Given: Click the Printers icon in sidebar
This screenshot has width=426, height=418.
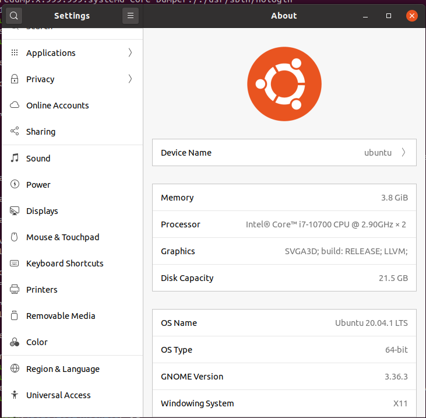Looking at the screenshot, I should [x=15, y=290].
